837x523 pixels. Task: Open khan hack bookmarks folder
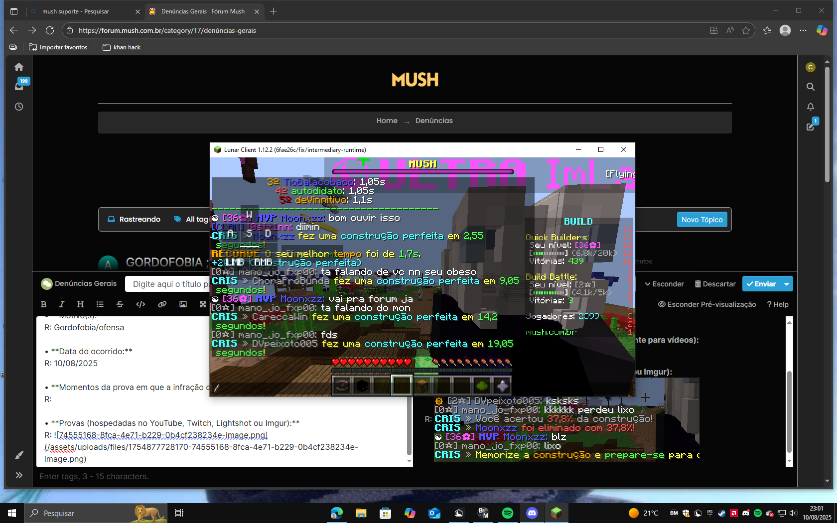(x=122, y=47)
